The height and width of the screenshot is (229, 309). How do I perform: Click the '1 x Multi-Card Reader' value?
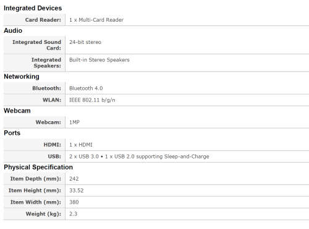click(x=96, y=20)
